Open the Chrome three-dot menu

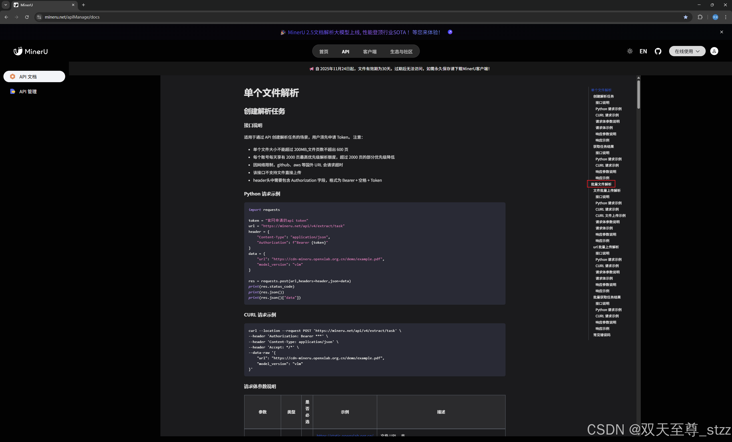(726, 17)
